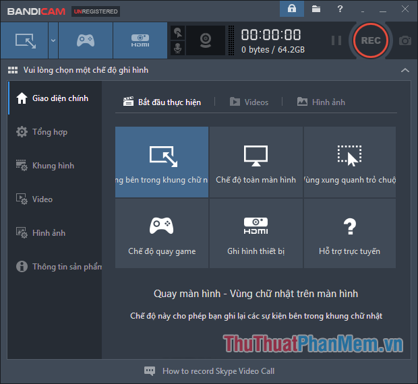Select Chế độ toàn màn hình tile
The image size is (418, 384).
[256, 162]
